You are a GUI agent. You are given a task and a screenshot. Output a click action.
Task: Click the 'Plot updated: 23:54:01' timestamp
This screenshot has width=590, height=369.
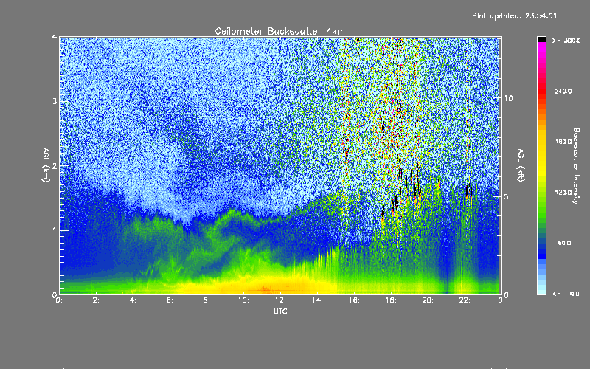pyautogui.click(x=514, y=15)
